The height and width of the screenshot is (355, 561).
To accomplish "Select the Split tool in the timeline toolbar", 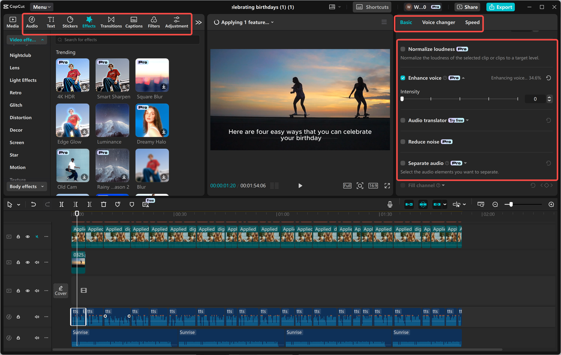I will (61, 204).
